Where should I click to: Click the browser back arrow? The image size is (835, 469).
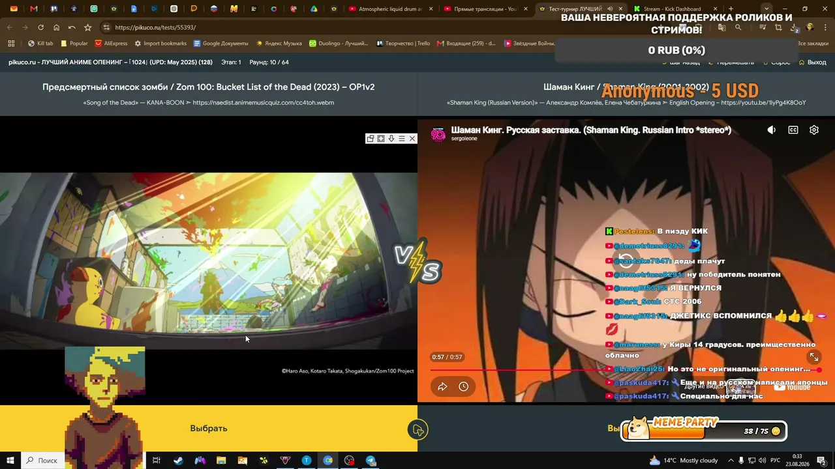[9, 27]
